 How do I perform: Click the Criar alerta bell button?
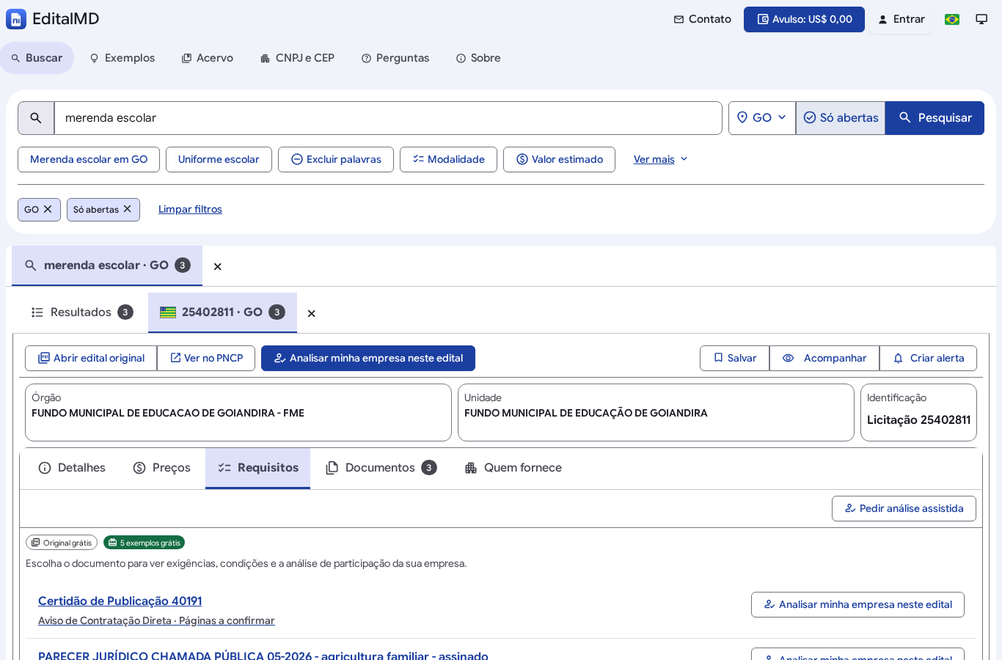928,358
